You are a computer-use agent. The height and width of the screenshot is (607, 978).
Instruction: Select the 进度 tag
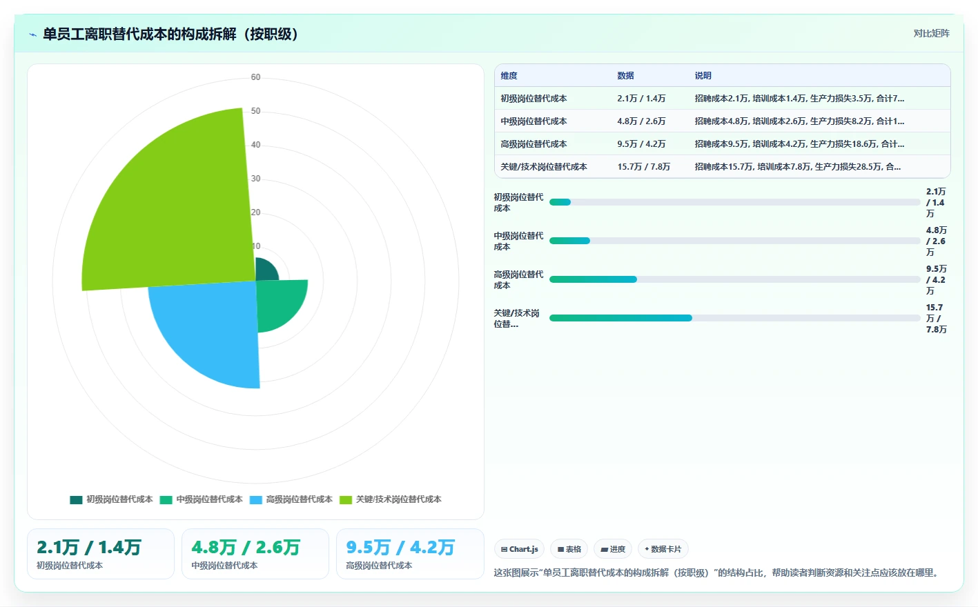613,549
